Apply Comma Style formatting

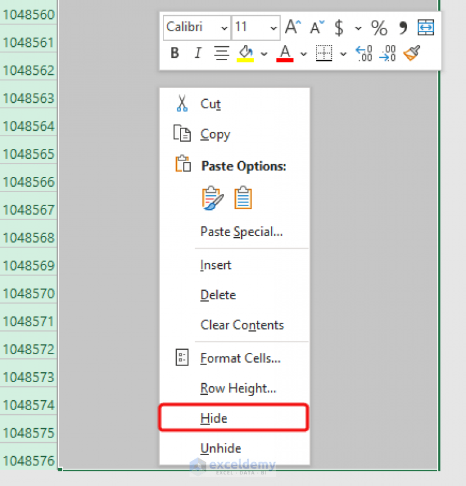(x=403, y=27)
